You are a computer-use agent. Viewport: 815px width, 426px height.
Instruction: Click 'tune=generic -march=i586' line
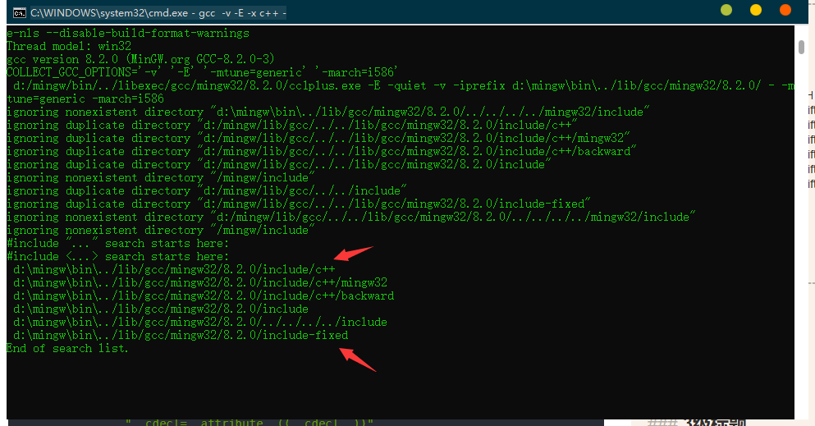85,98
